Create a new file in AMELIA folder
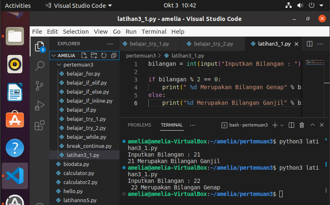Screen dimensions: 330x205 click(84, 55)
